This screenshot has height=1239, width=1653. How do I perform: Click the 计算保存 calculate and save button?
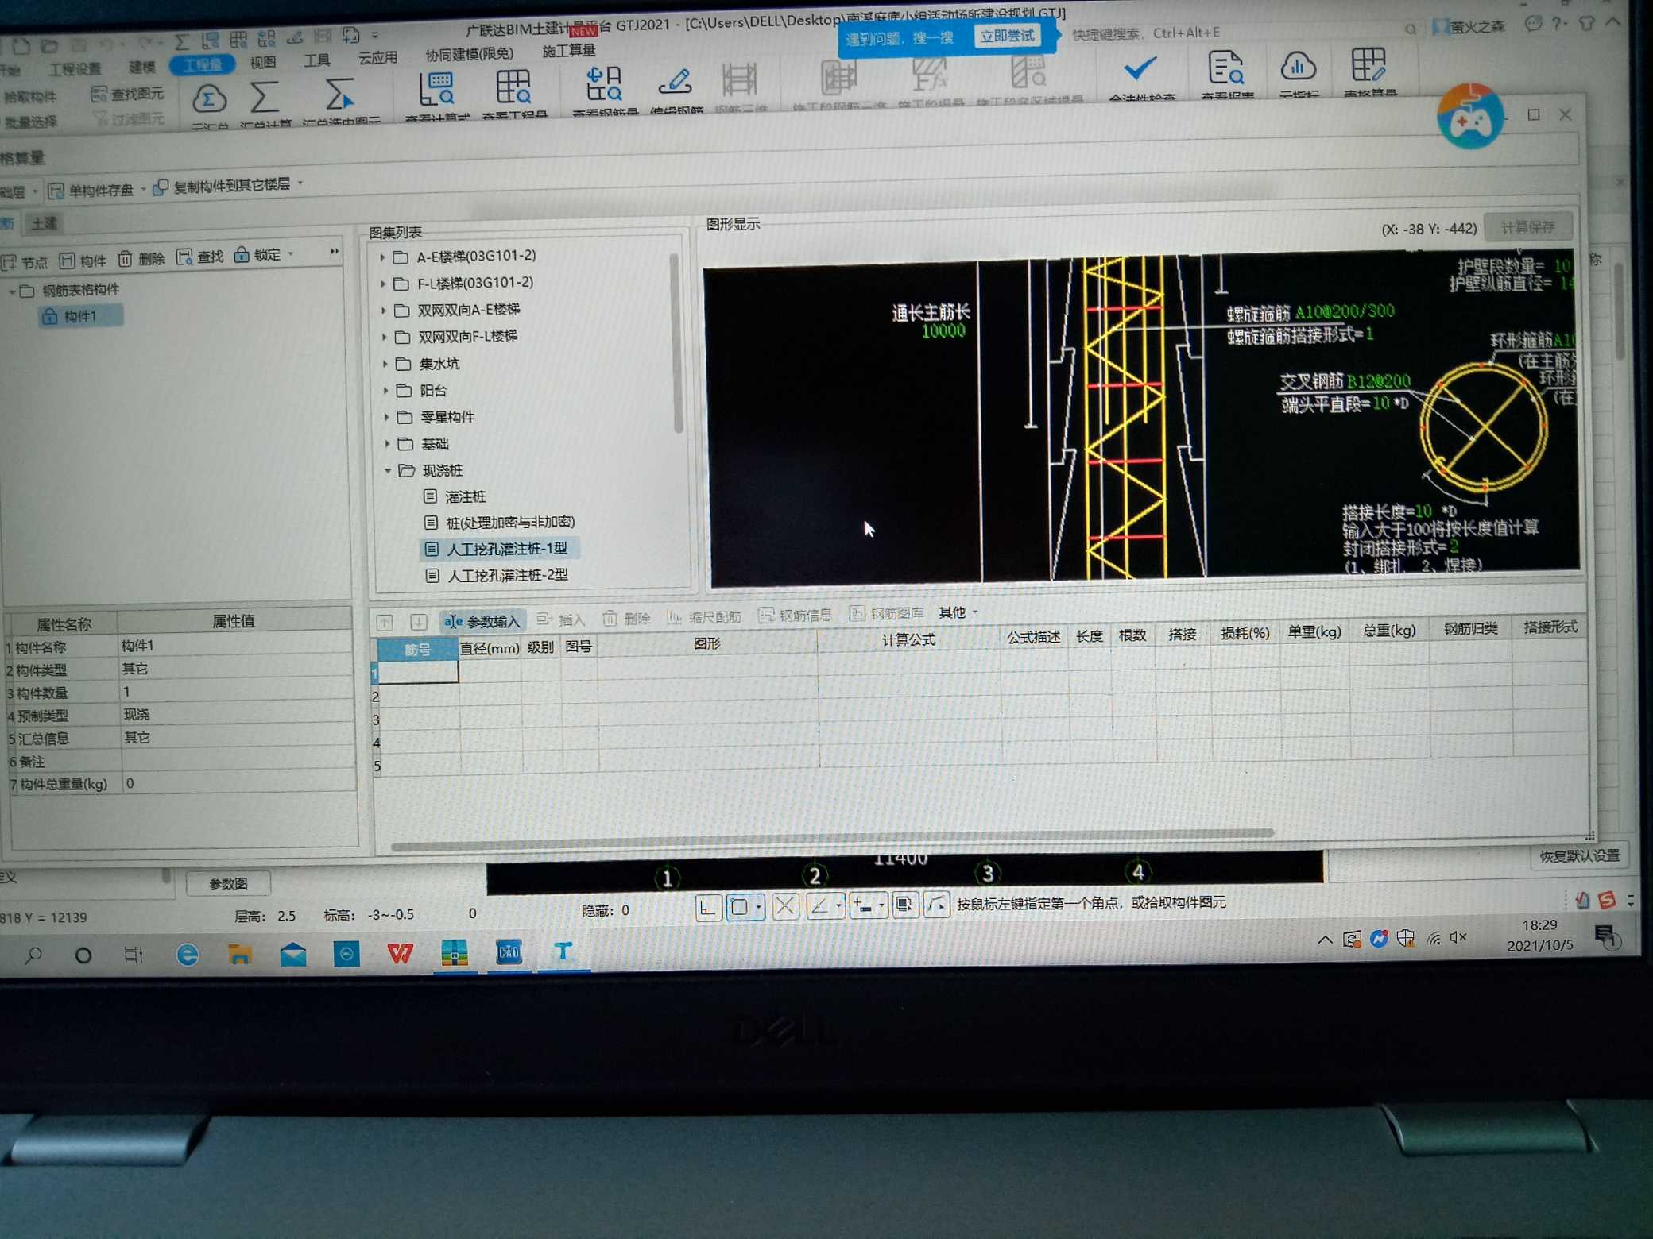click(1527, 227)
